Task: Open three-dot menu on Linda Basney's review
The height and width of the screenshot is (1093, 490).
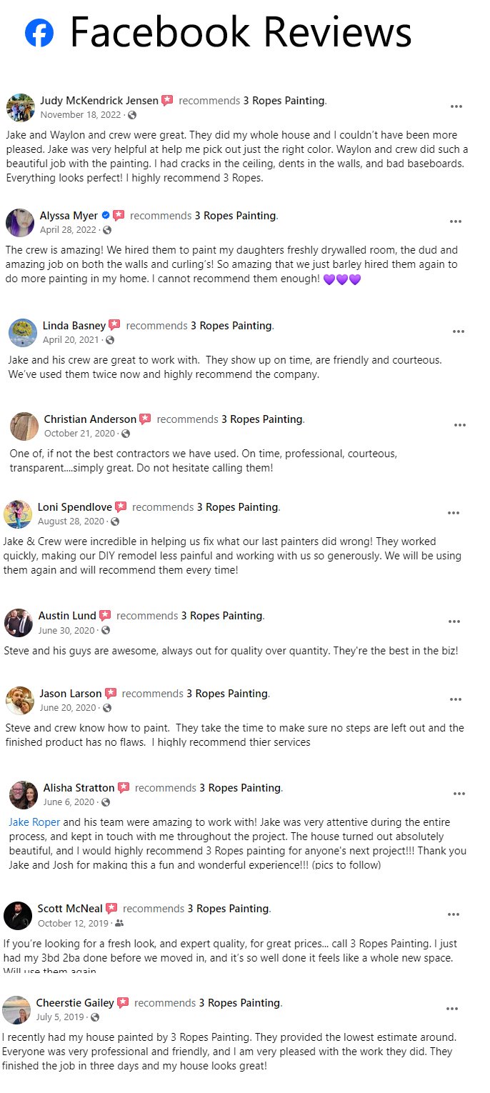Action: tap(459, 331)
